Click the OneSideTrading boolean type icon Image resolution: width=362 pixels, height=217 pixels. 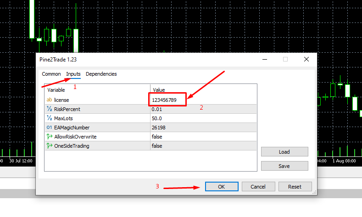49,146
